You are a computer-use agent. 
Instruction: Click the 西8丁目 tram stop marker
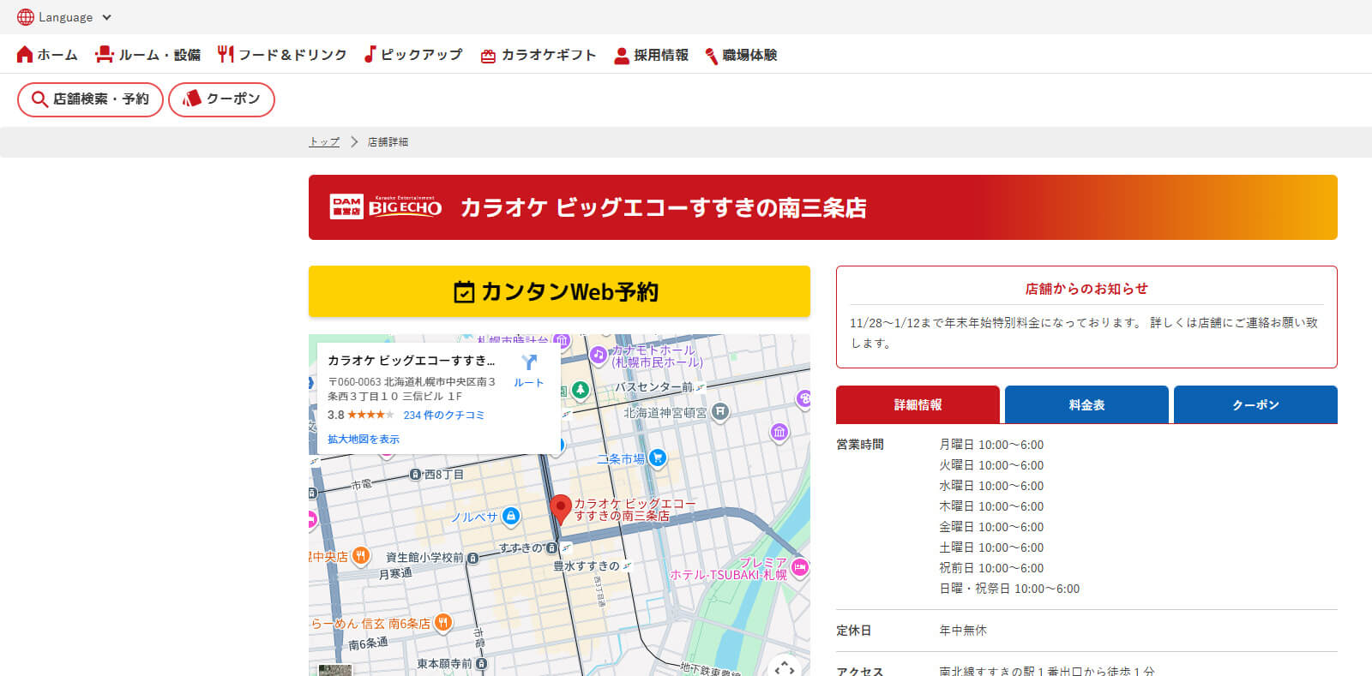click(415, 474)
